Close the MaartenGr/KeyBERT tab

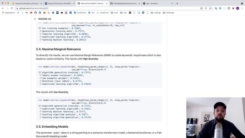pyautogui.click(x=106, y=3)
